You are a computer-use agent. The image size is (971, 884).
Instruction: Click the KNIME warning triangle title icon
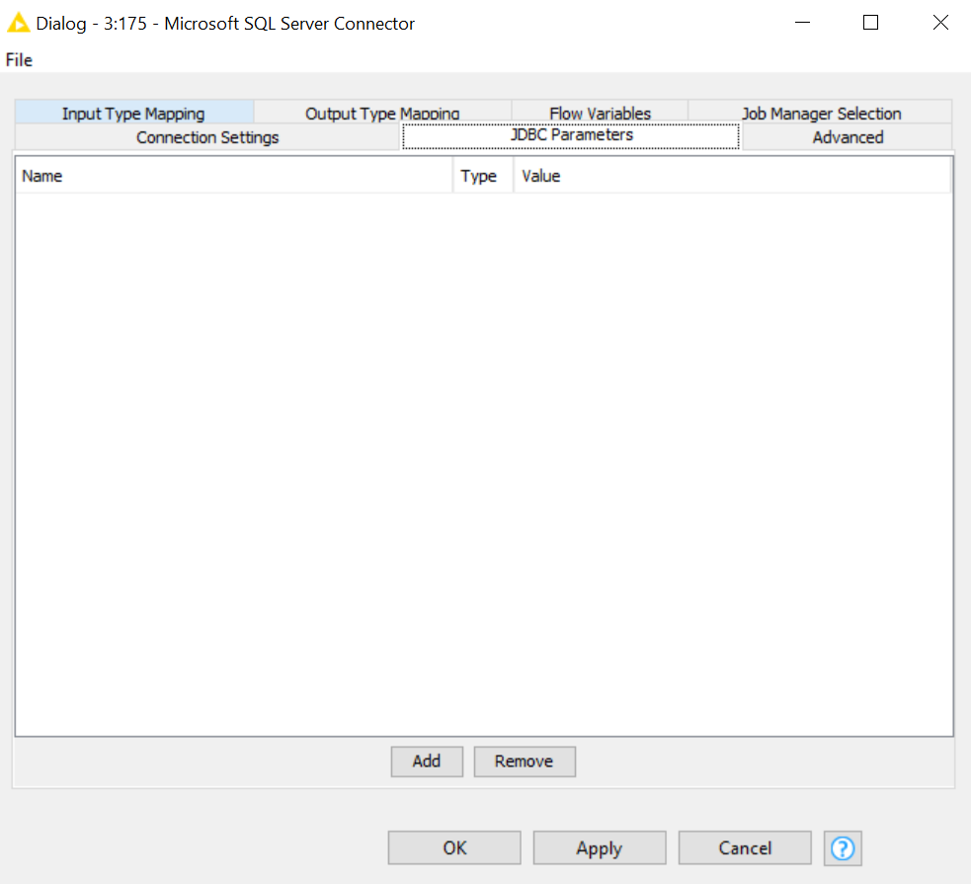pyautogui.click(x=18, y=23)
